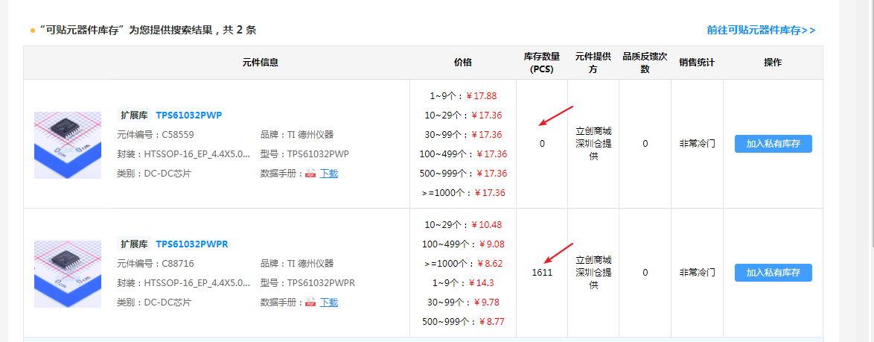
Task: Click the 元件信息 column header
Action: (261, 63)
